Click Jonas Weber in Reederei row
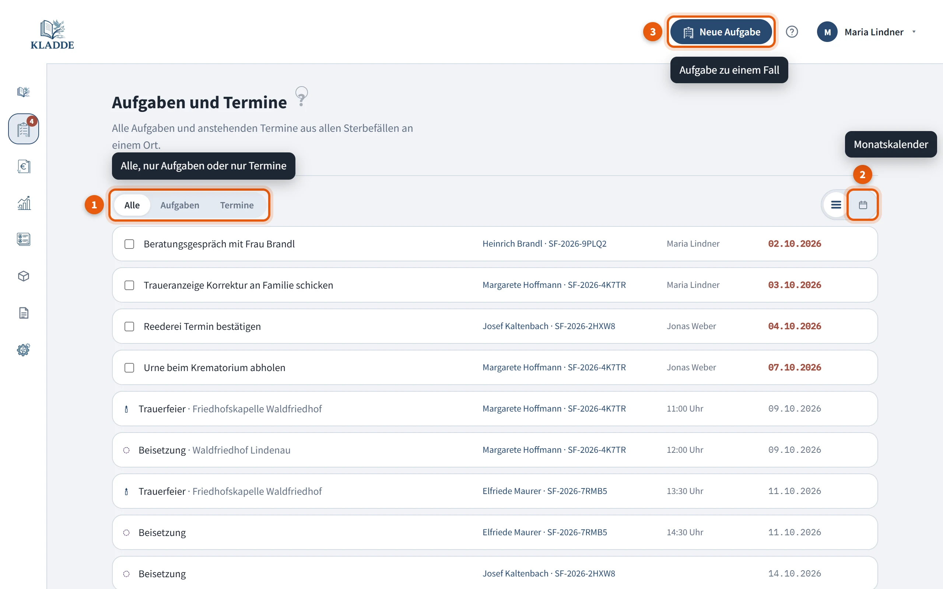Screen dimensions: 943x589 coord(691,327)
